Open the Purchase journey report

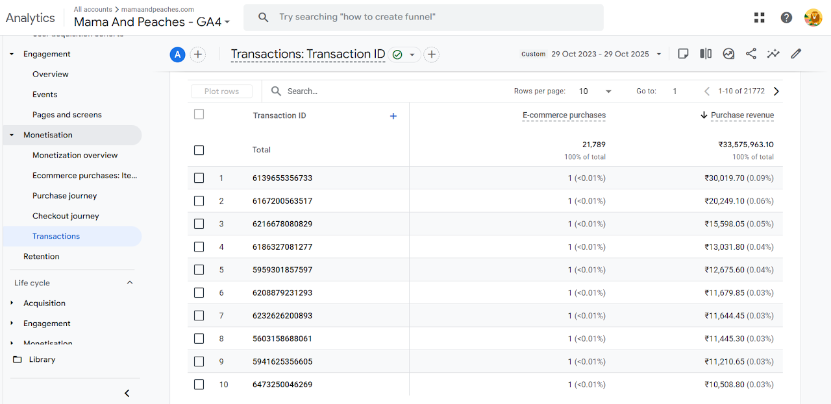pos(65,196)
